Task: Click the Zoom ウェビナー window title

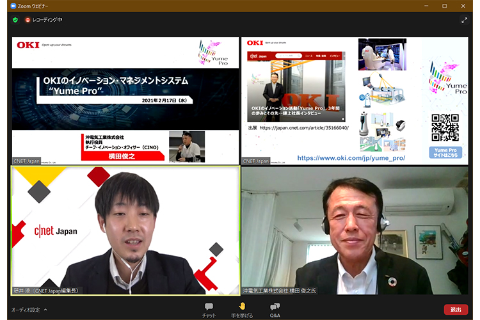Action: click(33, 6)
